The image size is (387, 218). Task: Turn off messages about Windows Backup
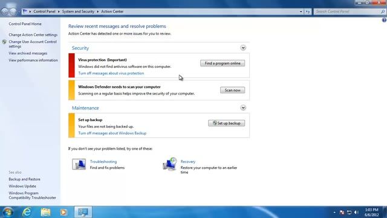click(112, 133)
